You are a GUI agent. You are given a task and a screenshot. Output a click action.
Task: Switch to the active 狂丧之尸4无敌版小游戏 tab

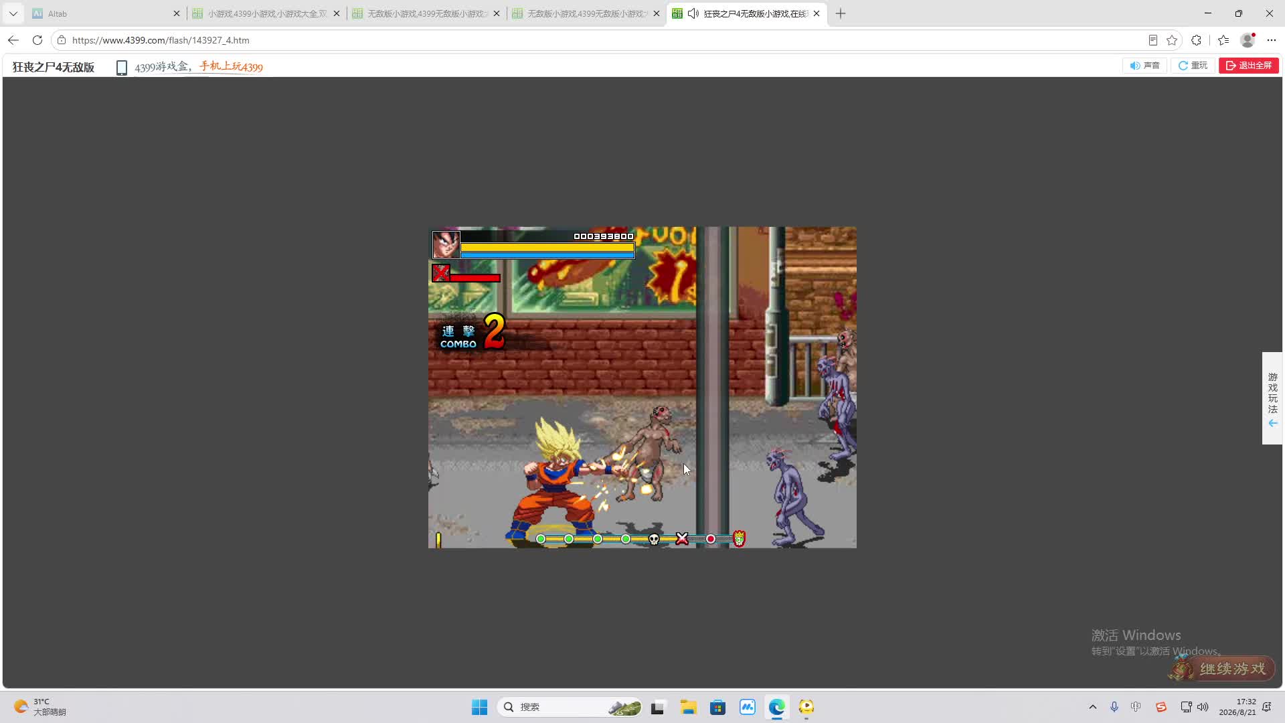coord(747,13)
